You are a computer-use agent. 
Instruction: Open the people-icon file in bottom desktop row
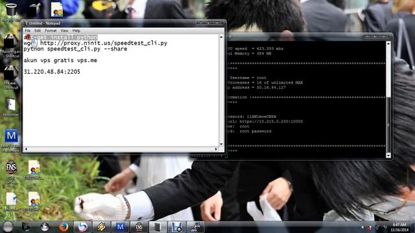click(34, 201)
